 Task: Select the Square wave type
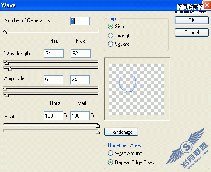[x=110, y=44]
